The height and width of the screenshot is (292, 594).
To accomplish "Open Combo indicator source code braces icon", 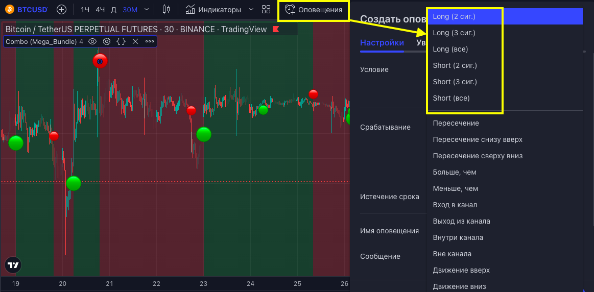I will pos(121,42).
